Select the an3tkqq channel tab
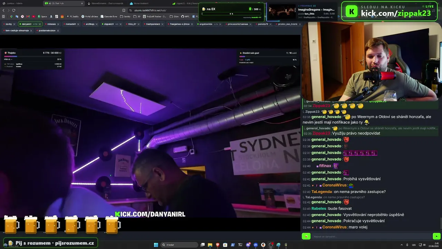Viewport: 442px width, 249px height. pyautogui.click(x=90, y=24)
